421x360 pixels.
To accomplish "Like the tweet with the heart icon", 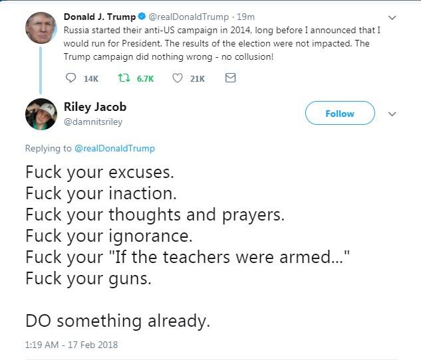I will 177,78.
